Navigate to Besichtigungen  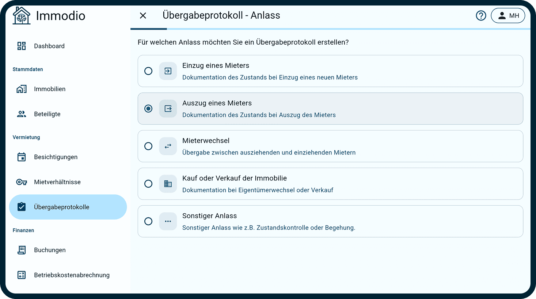(68, 157)
